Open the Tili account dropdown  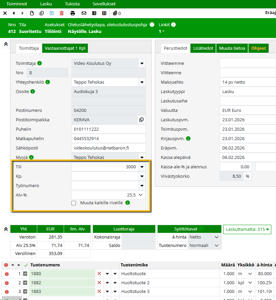coord(142,167)
